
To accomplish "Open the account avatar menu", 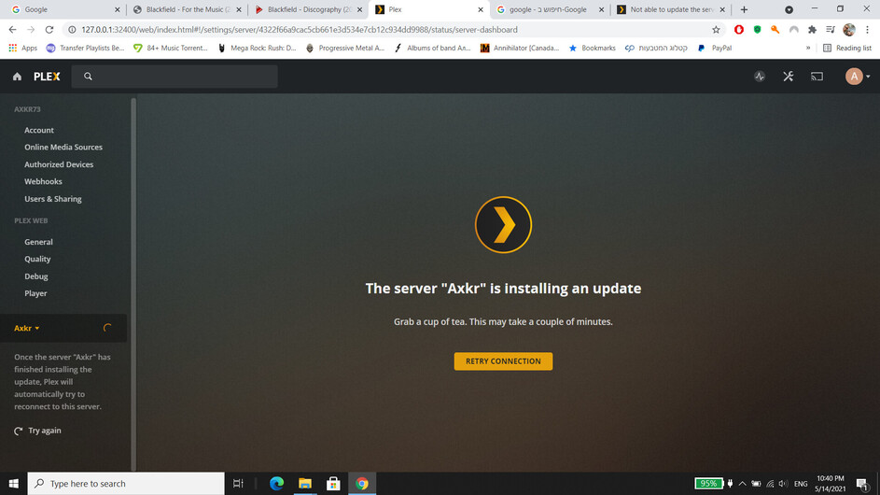I will 857,77.
